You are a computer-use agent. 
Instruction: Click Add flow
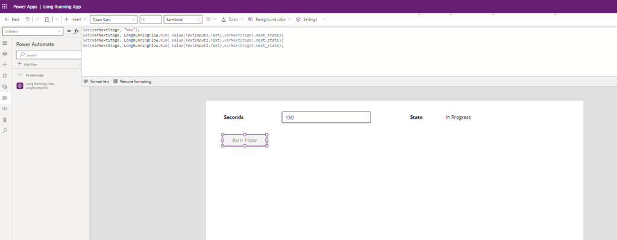click(27, 65)
